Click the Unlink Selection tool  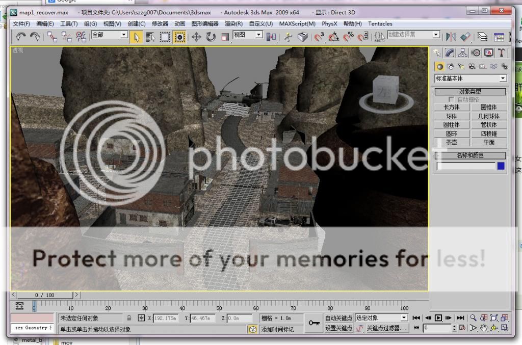(67, 37)
